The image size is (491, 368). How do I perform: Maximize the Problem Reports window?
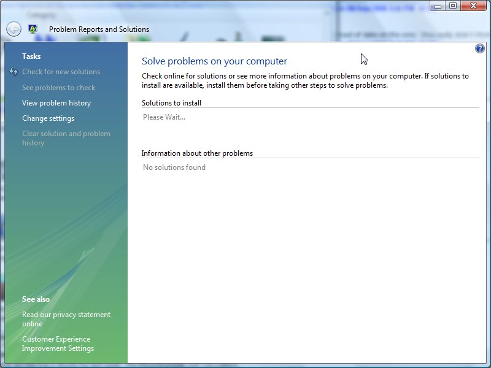click(x=453, y=6)
